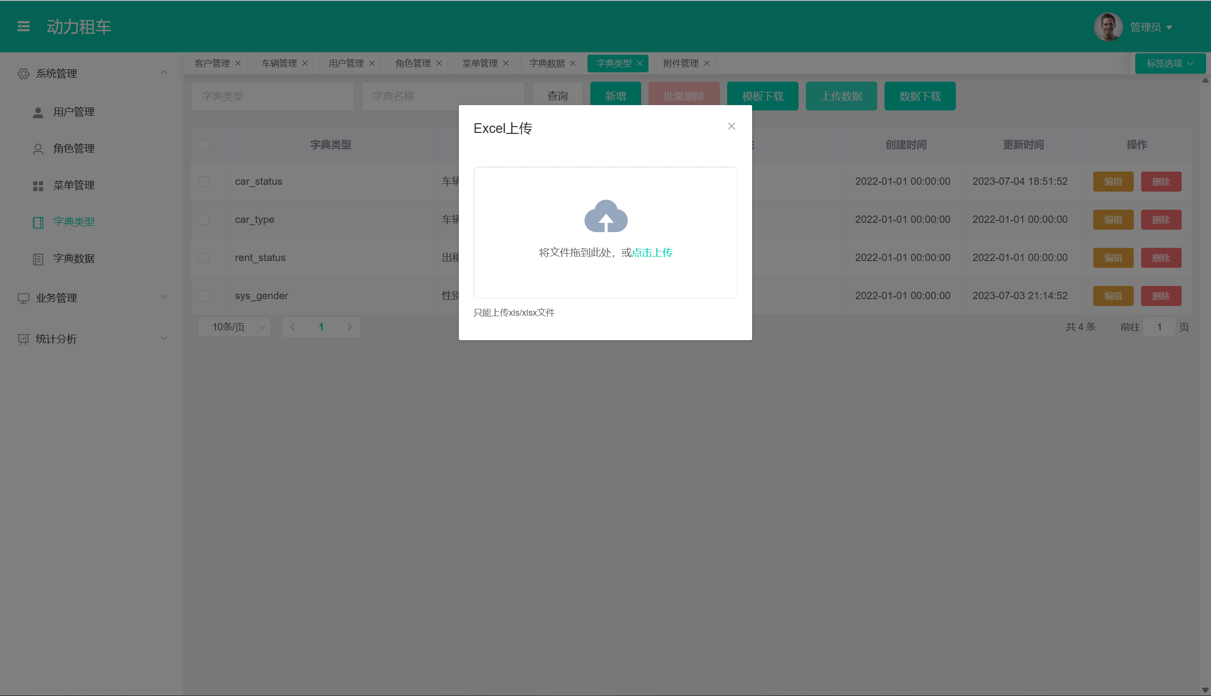Viewport: 1211px width, 696px height.
Task: Open the 10条/页 page size dropdown
Action: (x=235, y=327)
